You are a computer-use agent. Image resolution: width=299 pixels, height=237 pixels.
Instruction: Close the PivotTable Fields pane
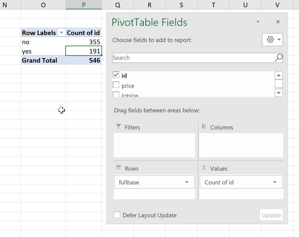pos(278,22)
